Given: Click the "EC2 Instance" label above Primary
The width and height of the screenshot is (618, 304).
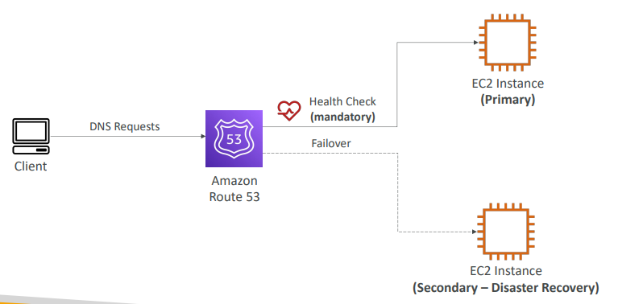Looking at the screenshot, I should tap(508, 84).
